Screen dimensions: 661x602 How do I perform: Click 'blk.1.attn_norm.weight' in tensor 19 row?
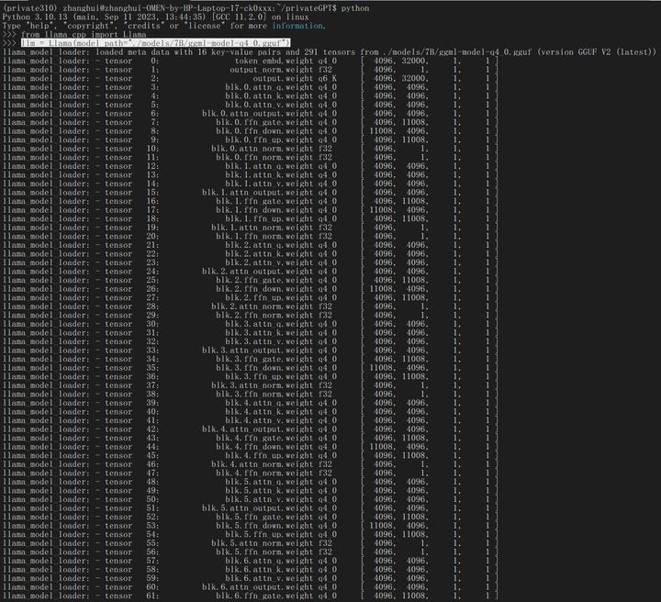point(263,228)
